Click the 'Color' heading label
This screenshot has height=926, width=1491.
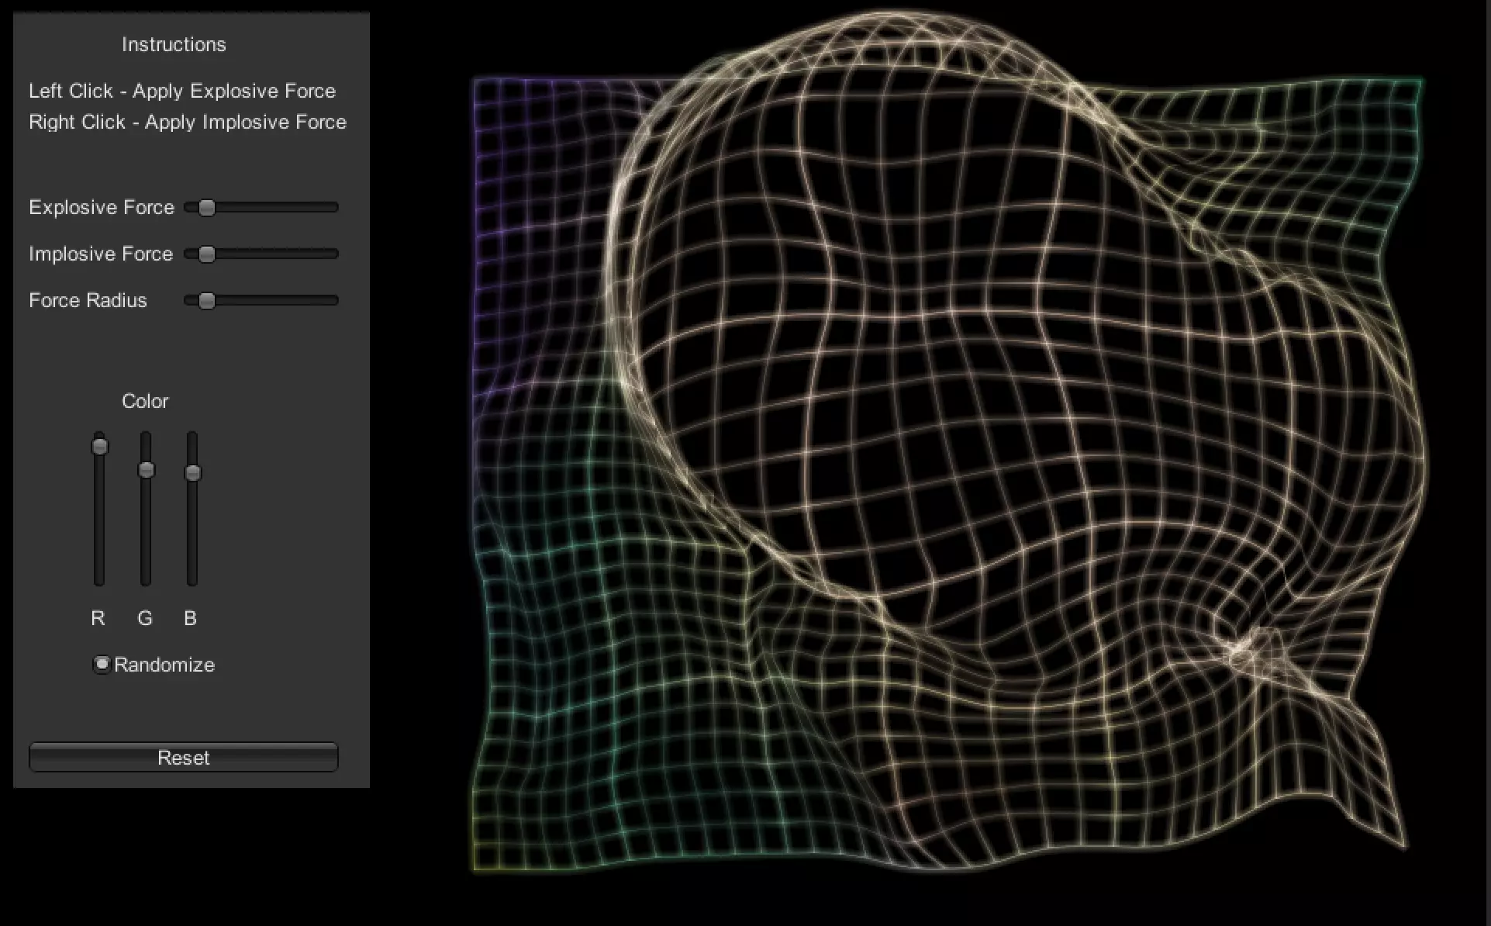(145, 401)
